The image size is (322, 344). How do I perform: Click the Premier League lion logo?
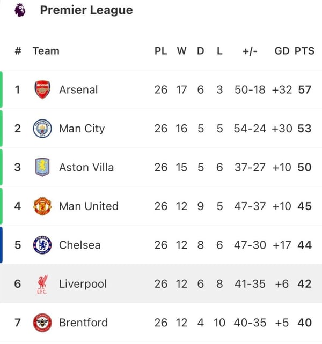tap(20, 10)
